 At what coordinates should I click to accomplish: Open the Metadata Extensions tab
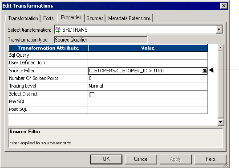(x=130, y=18)
